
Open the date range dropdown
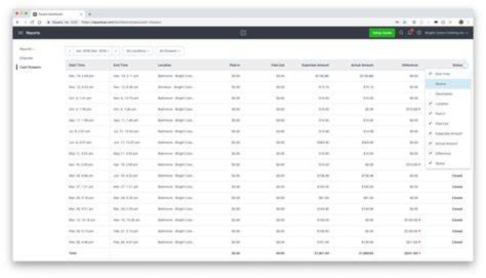click(x=92, y=51)
